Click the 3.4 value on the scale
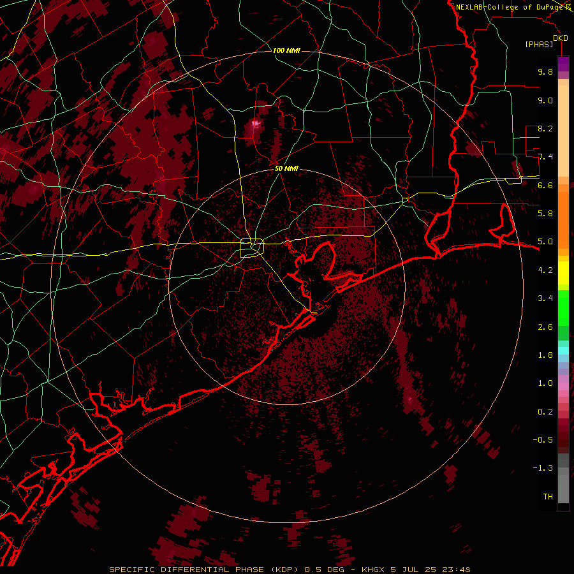Viewport: 574px width, 574px height. 545,298
